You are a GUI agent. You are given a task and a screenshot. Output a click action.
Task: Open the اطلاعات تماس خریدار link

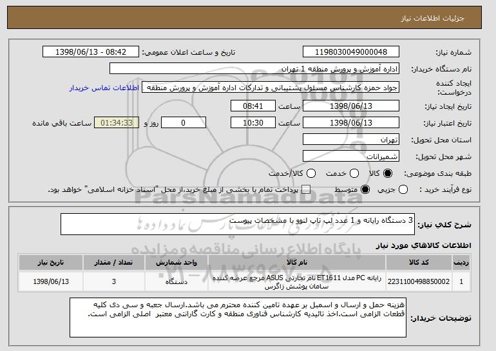pos(104,88)
